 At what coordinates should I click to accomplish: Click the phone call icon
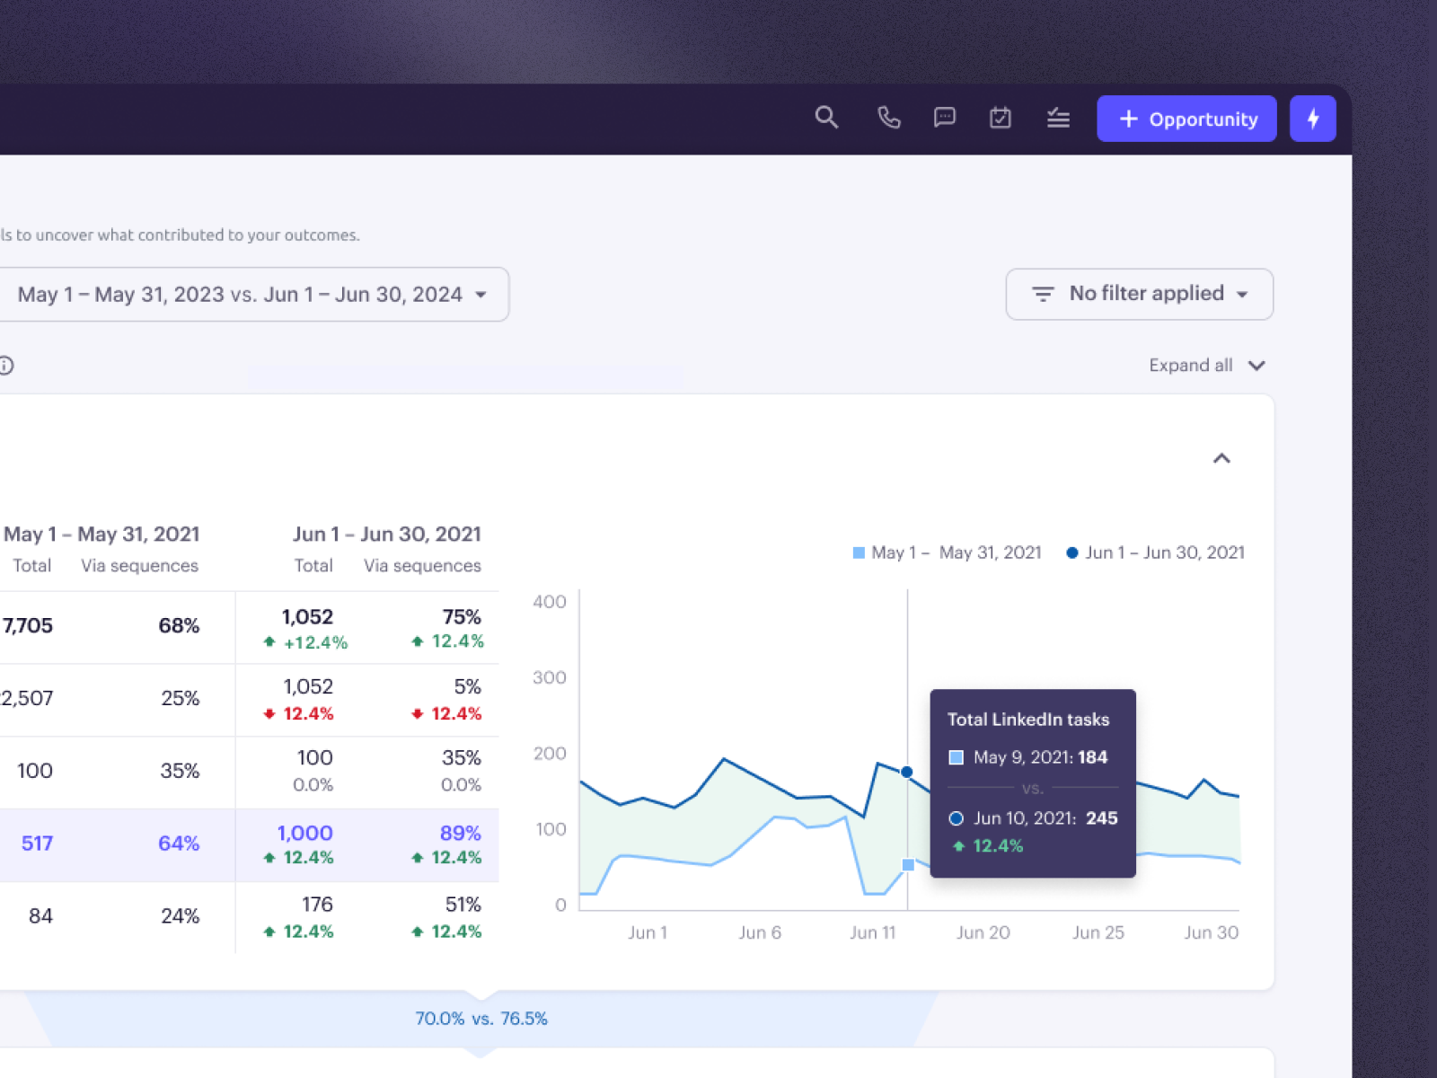tap(888, 118)
